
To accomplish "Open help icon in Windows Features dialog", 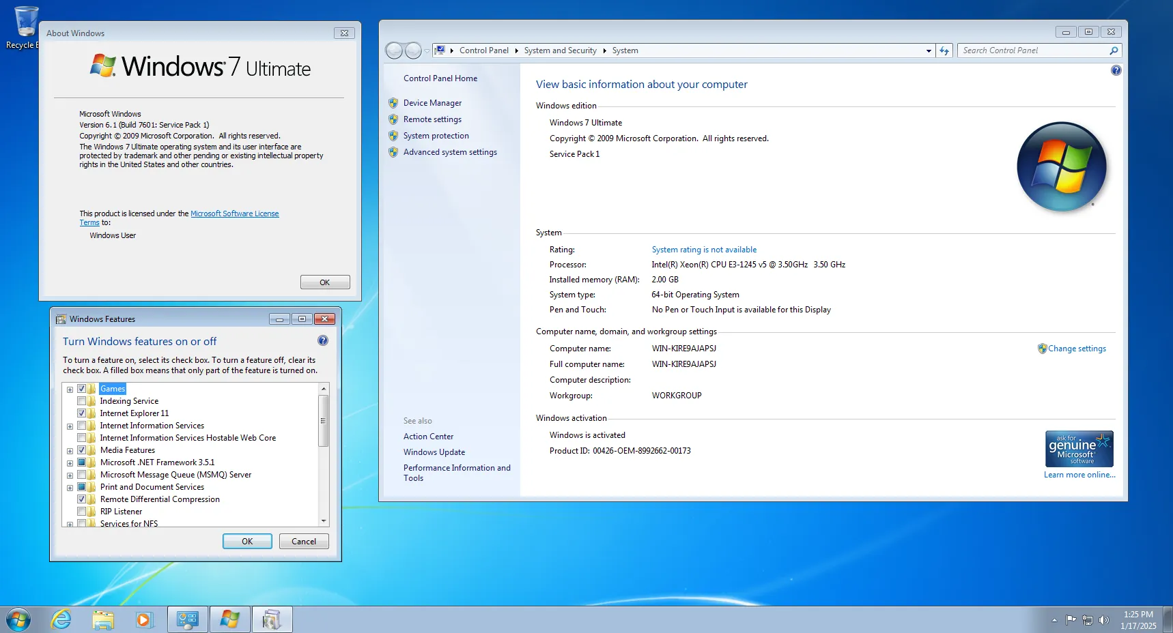I will (323, 340).
